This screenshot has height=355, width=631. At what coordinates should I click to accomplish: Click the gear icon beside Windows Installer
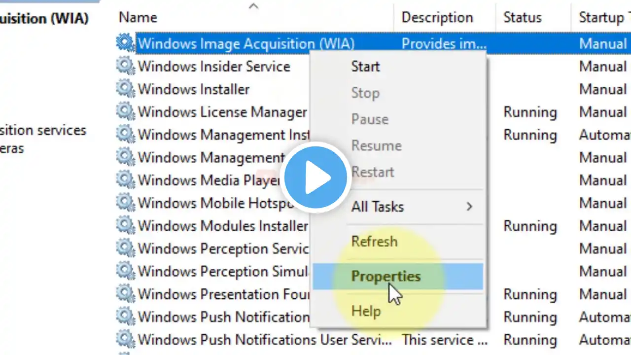(125, 89)
